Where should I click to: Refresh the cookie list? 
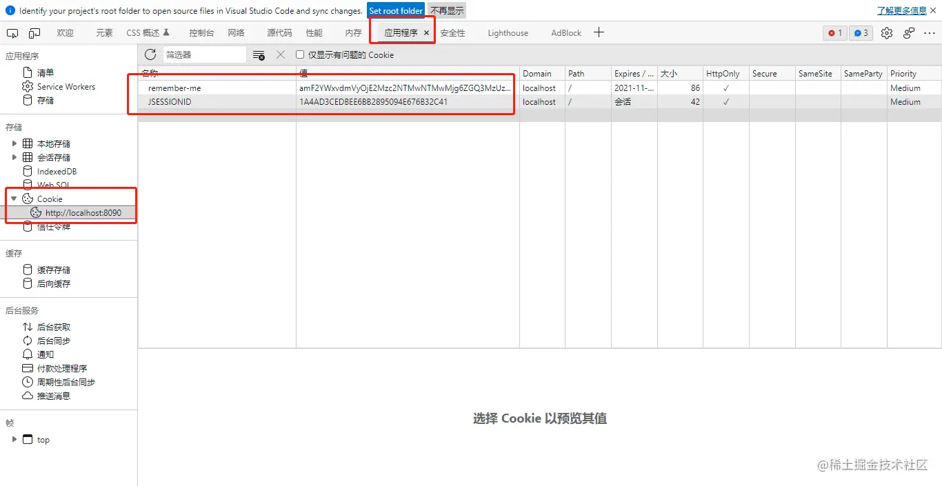coord(150,54)
